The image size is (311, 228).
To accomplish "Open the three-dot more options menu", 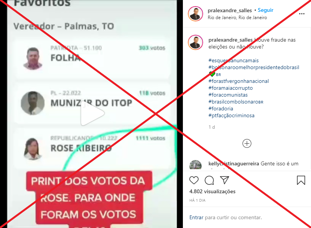I will click(x=302, y=14).
